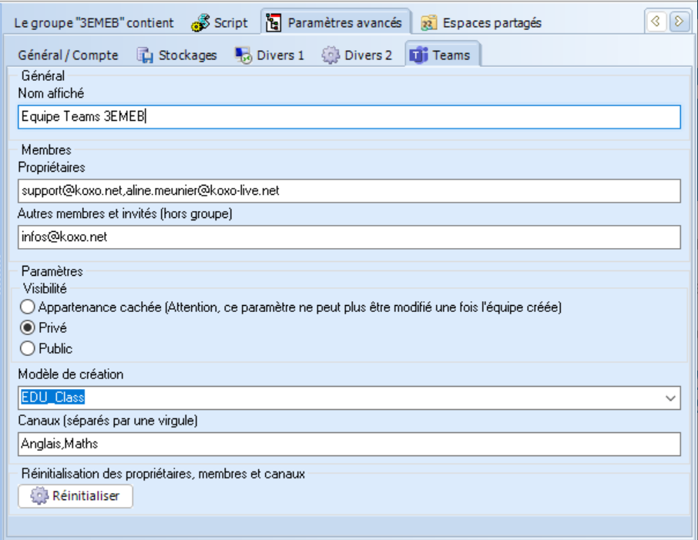Click the Canaux input field
Screen dimensions: 698x540
pyautogui.click(x=349, y=444)
